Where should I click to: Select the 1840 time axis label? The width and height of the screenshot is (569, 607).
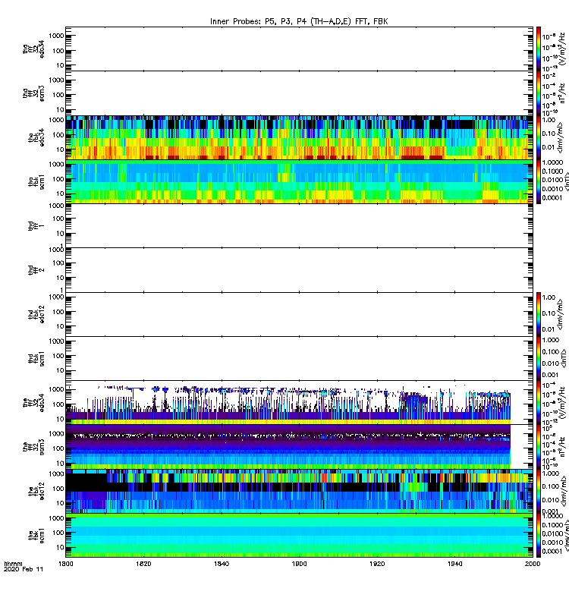tap(222, 564)
